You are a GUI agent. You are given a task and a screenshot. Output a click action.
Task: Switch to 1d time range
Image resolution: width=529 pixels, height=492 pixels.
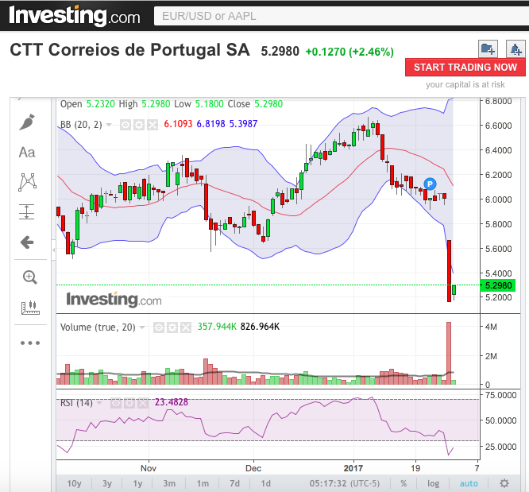click(x=265, y=483)
